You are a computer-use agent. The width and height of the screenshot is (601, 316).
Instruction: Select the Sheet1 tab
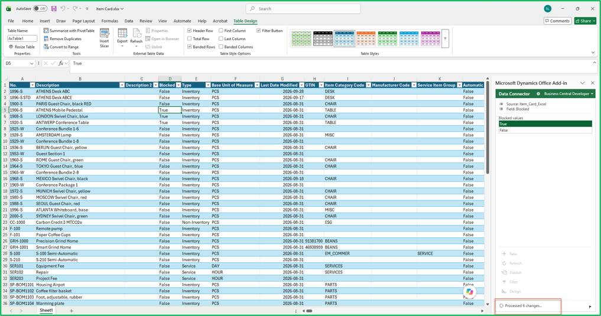pyautogui.click(x=46, y=310)
